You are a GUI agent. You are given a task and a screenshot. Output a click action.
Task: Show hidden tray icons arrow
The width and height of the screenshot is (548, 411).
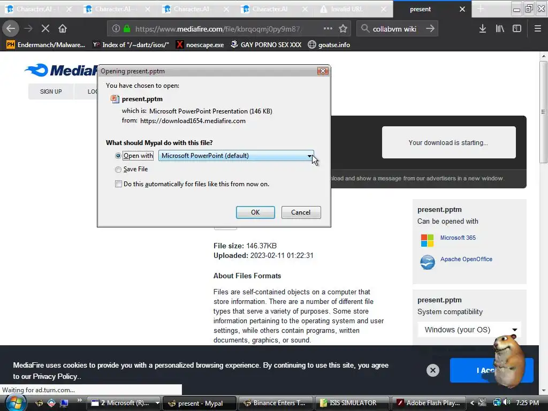tap(473, 403)
